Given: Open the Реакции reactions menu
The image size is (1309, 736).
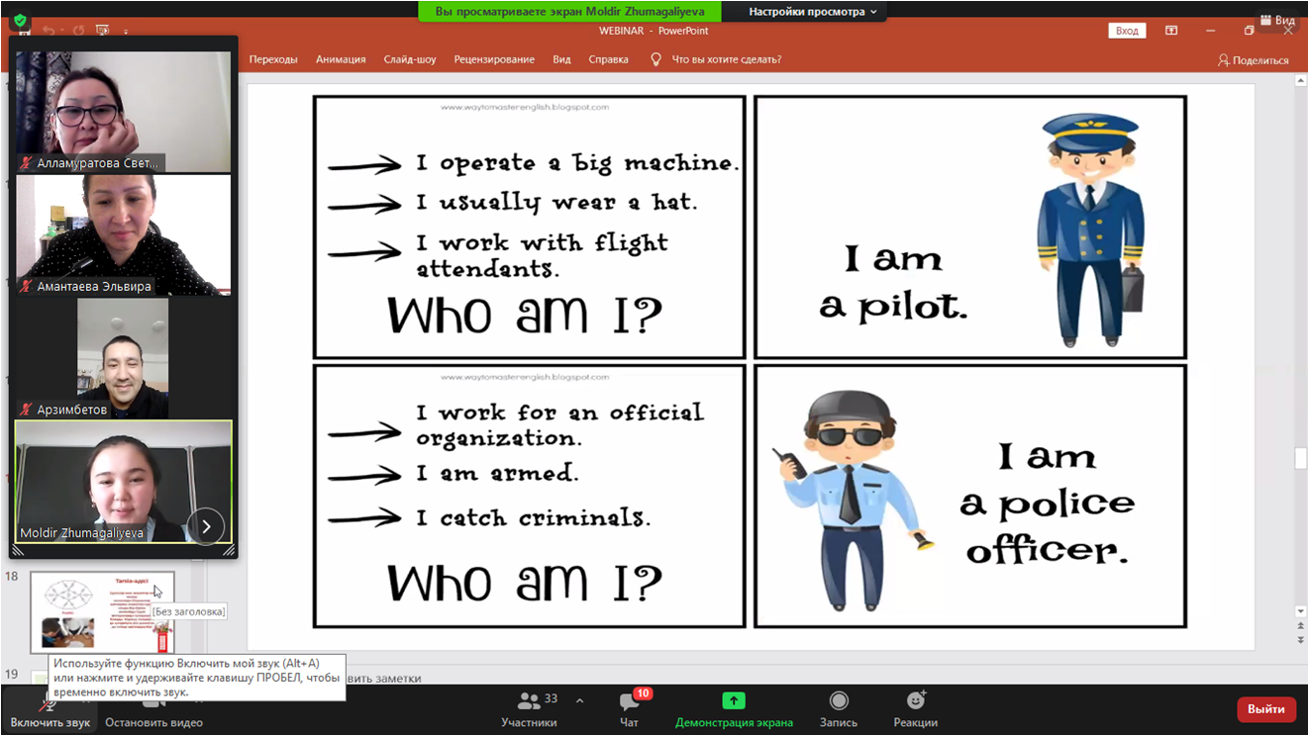Looking at the screenshot, I should click(915, 707).
